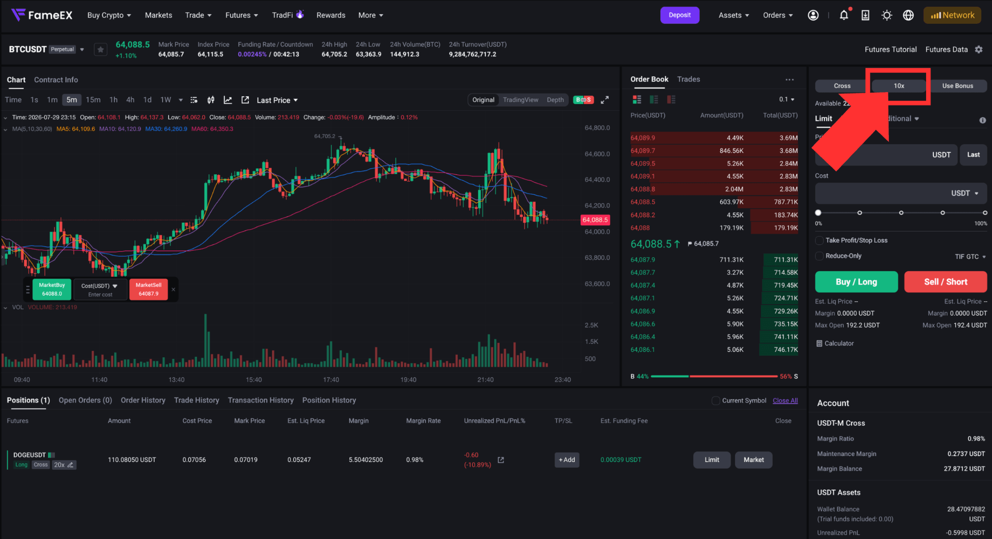Select the 15m chart interval

93,100
